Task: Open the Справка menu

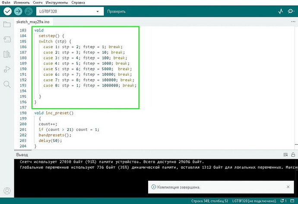Action: (x=78, y=3)
